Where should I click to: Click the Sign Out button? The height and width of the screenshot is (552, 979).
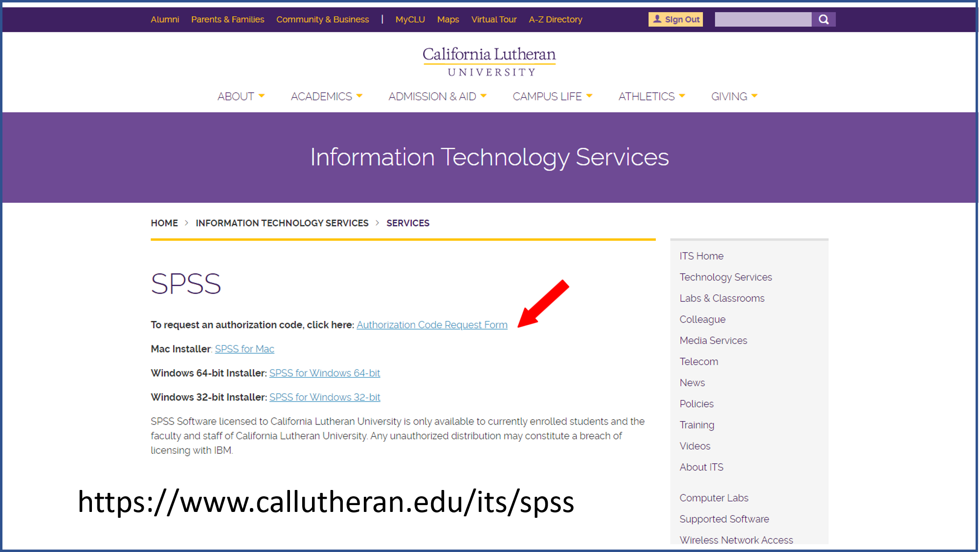675,20
